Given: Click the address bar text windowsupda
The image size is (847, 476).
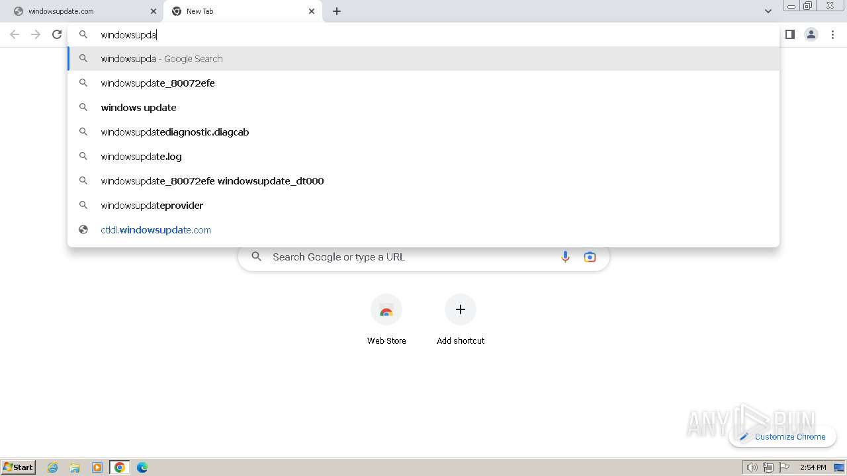Looking at the screenshot, I should [128, 34].
